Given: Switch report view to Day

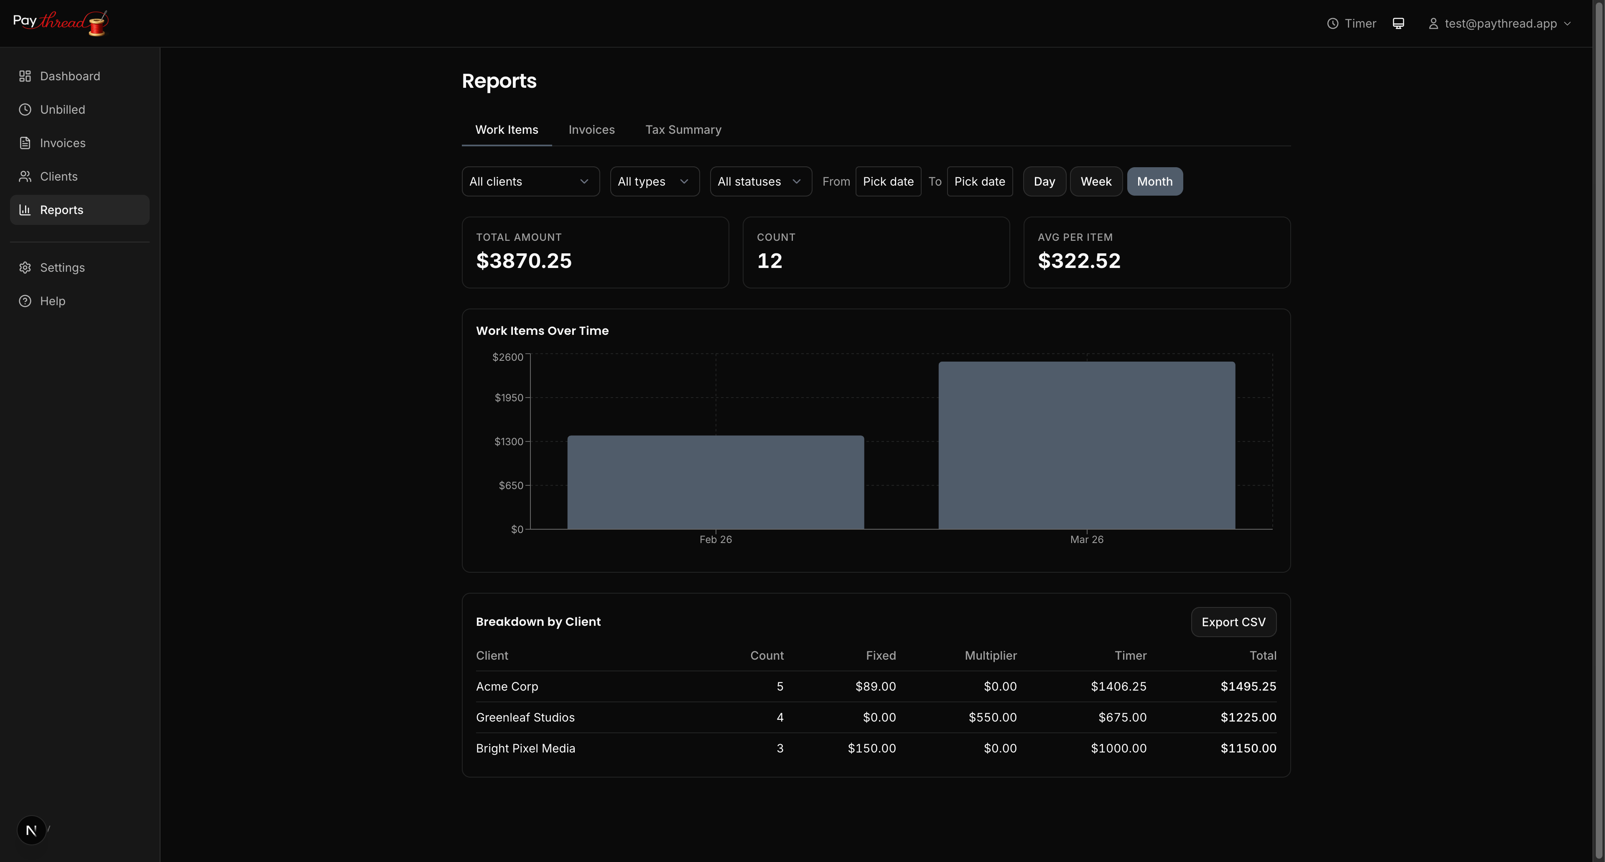Looking at the screenshot, I should tap(1044, 181).
